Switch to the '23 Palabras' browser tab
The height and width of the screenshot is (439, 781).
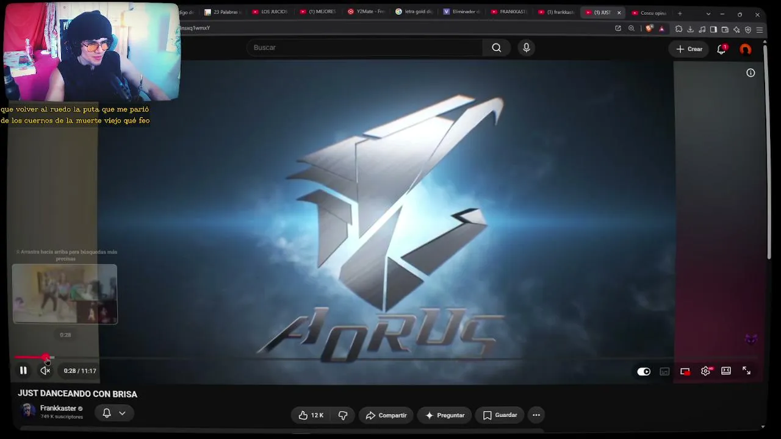(224, 12)
